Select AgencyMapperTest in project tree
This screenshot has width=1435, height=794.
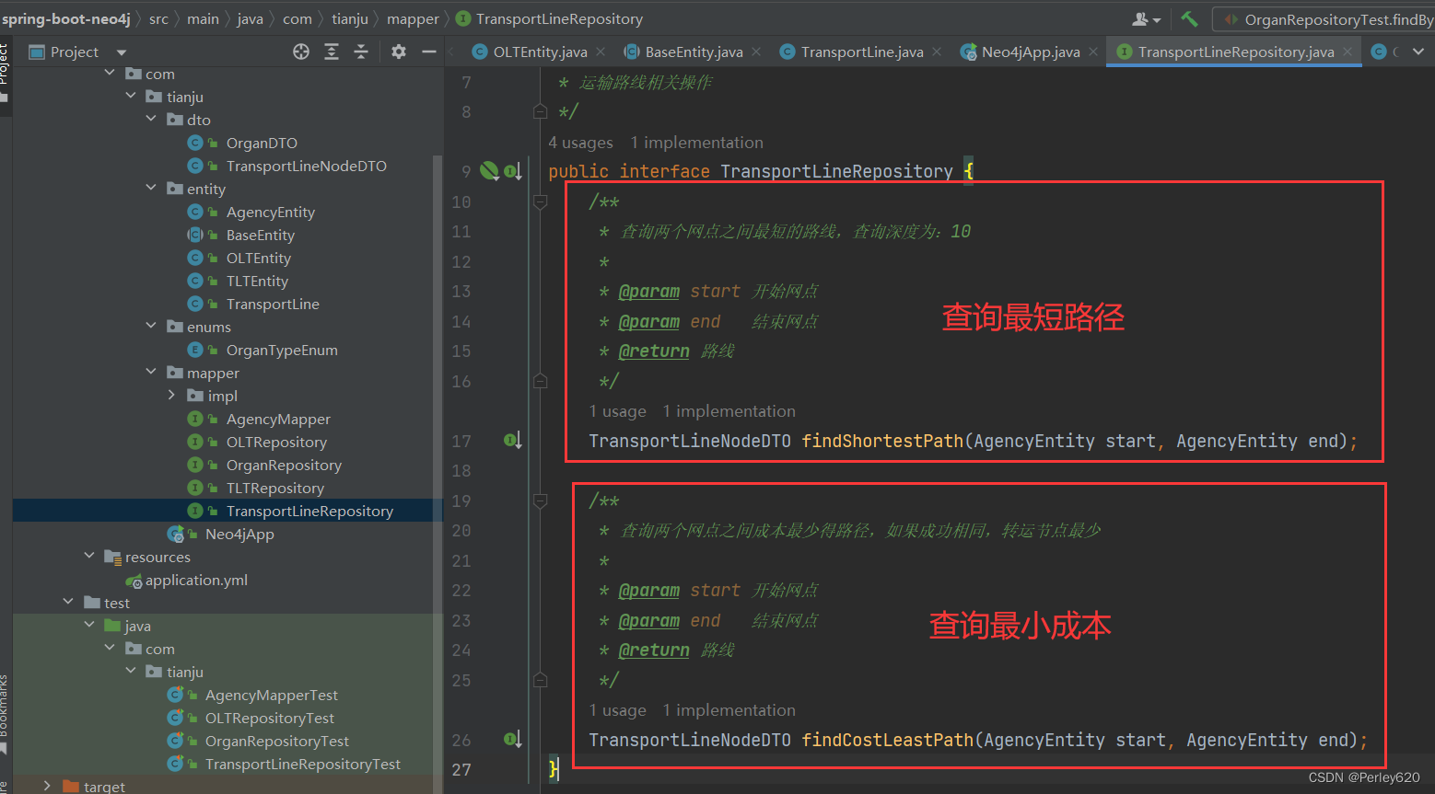click(x=272, y=695)
